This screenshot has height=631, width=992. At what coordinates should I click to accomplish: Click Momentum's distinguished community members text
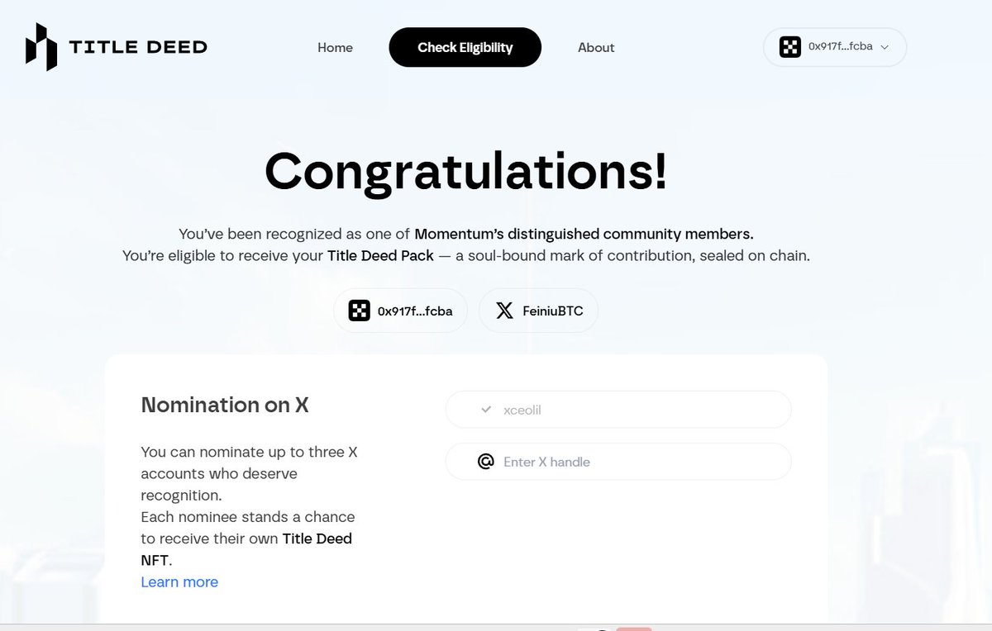coord(584,234)
